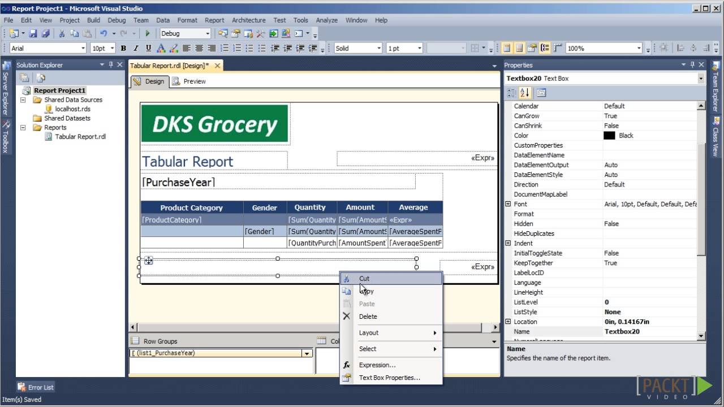Switch Properties to Alphabetical sort
Viewport: 724px width, 407px height.
click(524, 93)
